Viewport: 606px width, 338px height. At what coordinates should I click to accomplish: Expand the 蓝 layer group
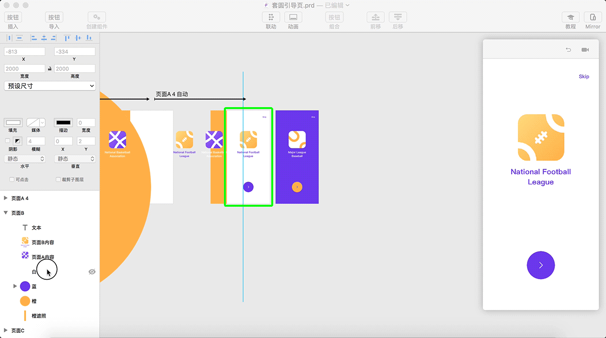point(15,286)
